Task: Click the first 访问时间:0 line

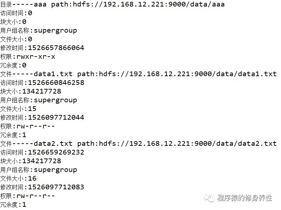Action: coord(16,13)
